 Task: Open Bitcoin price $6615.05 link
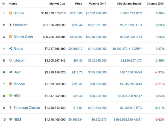[76, 13]
